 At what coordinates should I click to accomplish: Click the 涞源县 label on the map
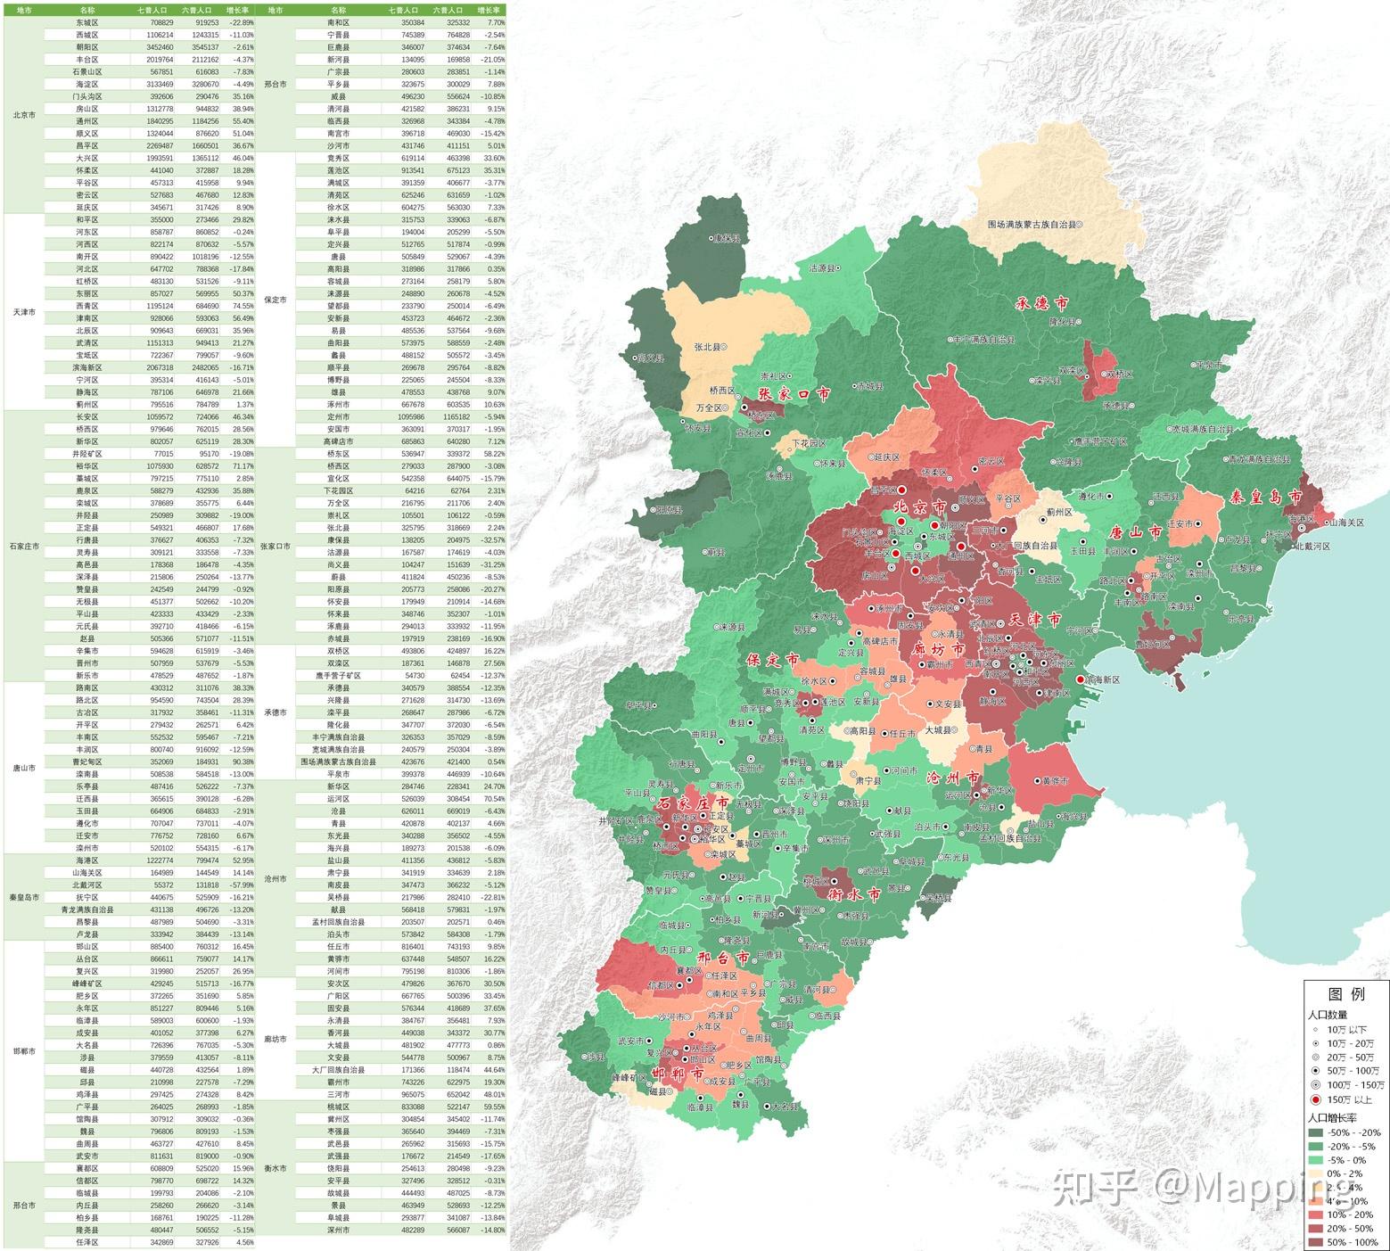731,627
